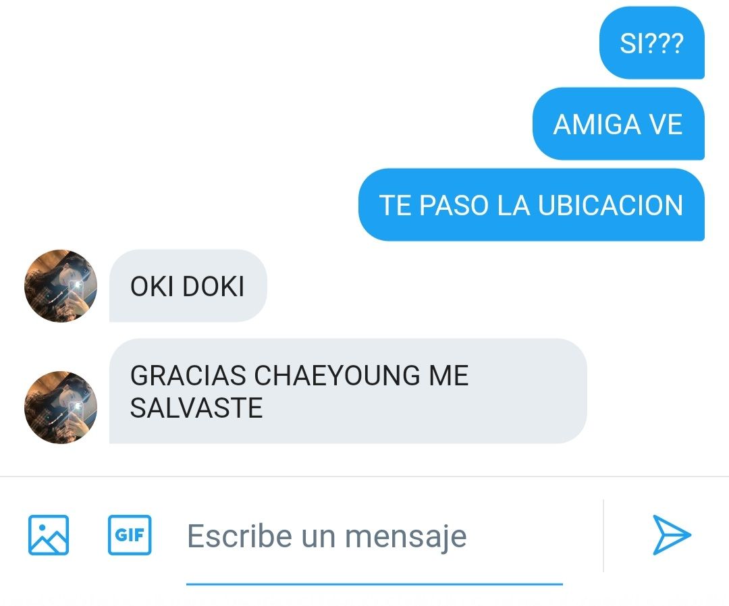Tap the word GRACIAS in the gray bubble
Screen dimensions: 729x606
pyautogui.click(x=188, y=375)
